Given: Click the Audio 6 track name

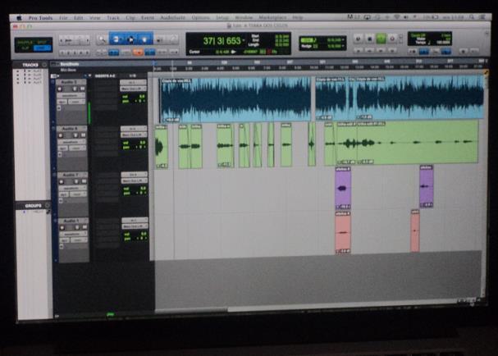Looking at the screenshot, I should pos(71,129).
